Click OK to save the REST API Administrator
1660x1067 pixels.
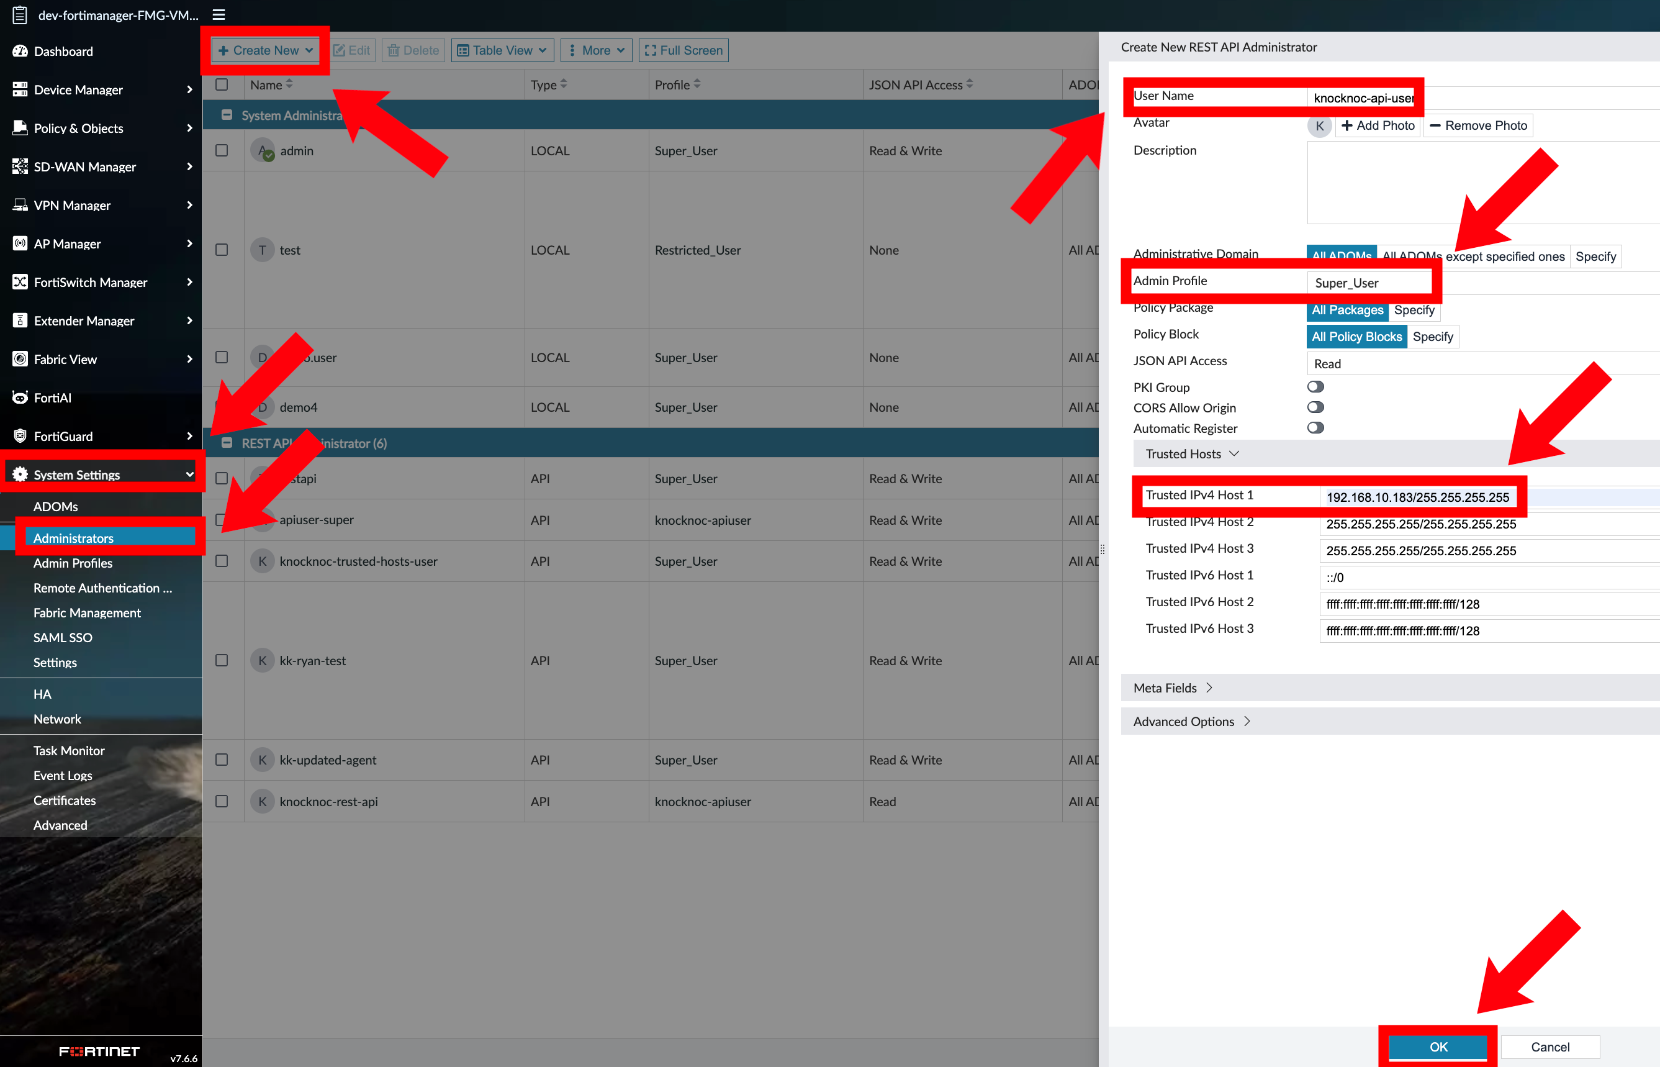[1438, 1047]
